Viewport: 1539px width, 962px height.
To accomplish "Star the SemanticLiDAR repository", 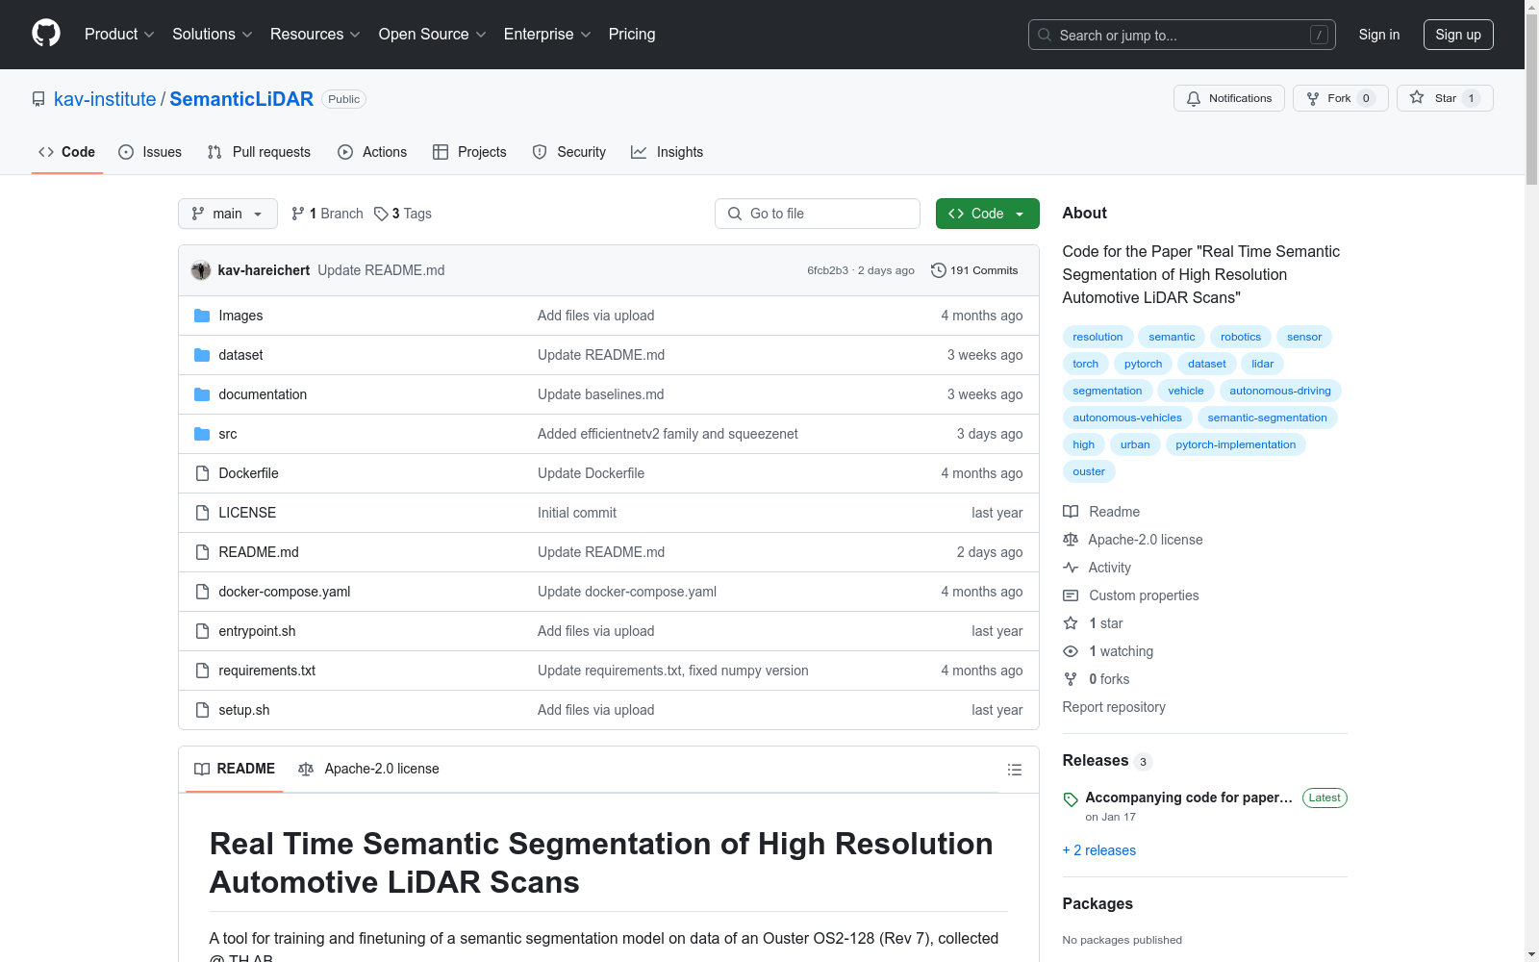I will (x=1445, y=98).
